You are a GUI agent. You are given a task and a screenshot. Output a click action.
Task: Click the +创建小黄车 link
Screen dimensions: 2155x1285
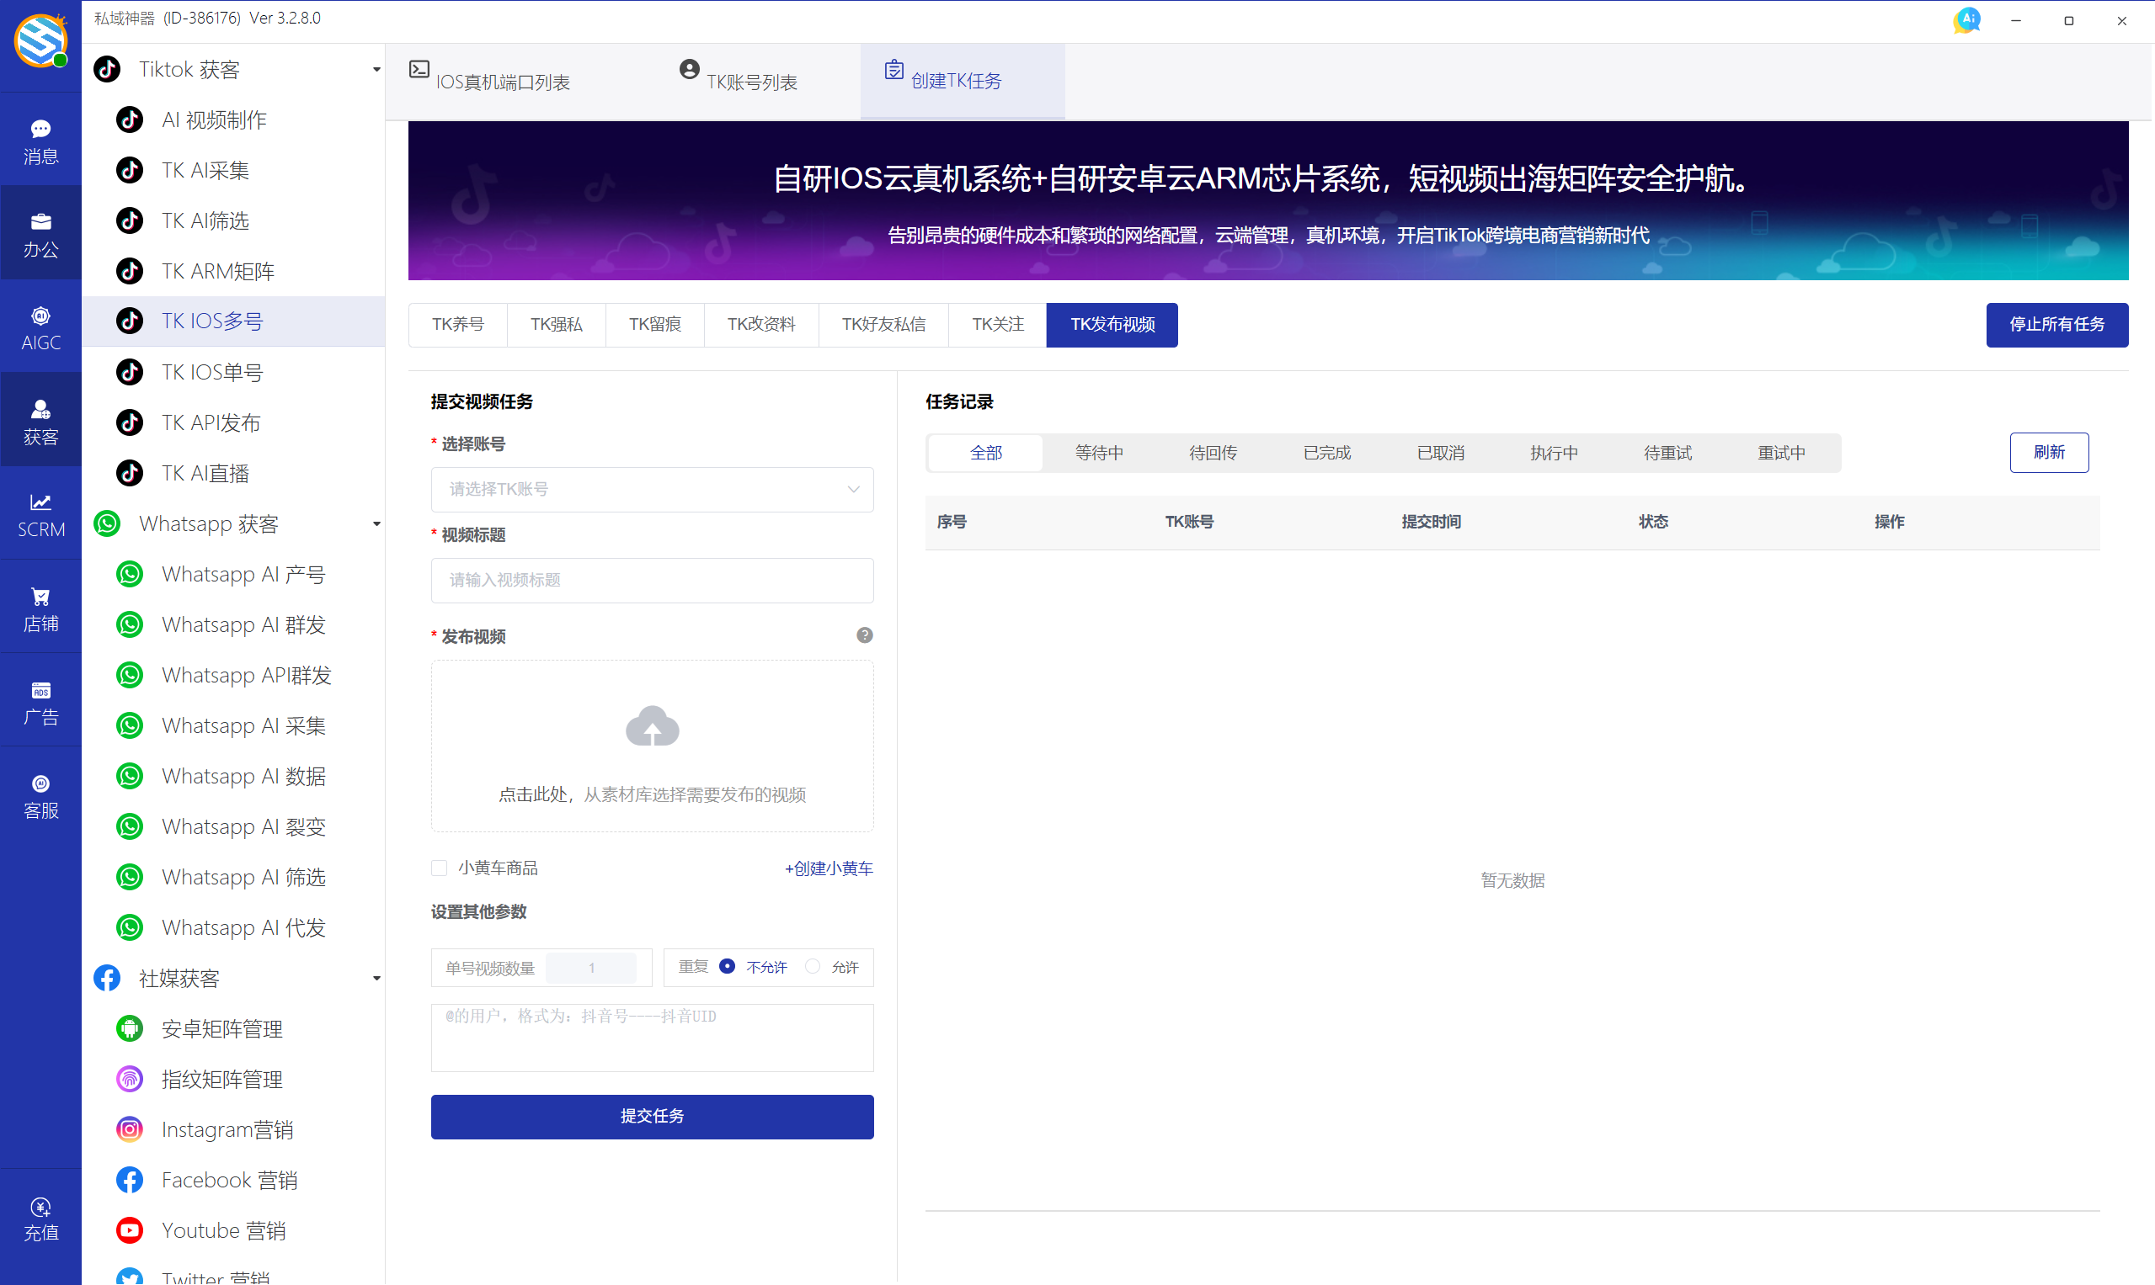[828, 868]
